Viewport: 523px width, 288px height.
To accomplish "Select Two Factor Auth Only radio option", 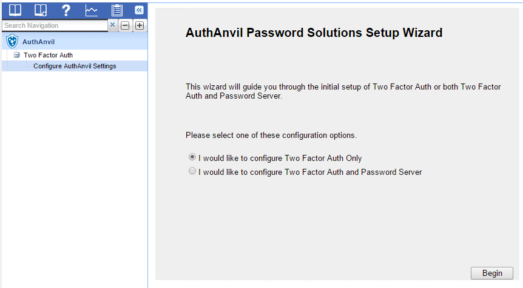I will (x=192, y=157).
